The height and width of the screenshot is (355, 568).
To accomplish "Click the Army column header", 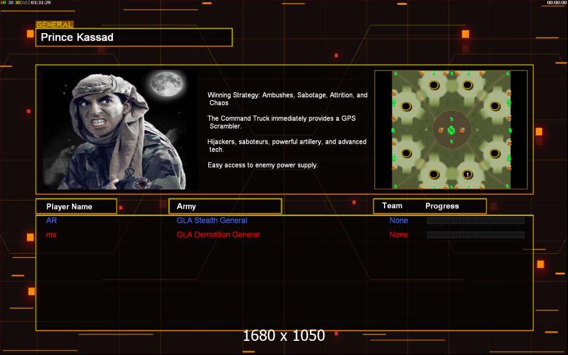I will [x=225, y=206].
